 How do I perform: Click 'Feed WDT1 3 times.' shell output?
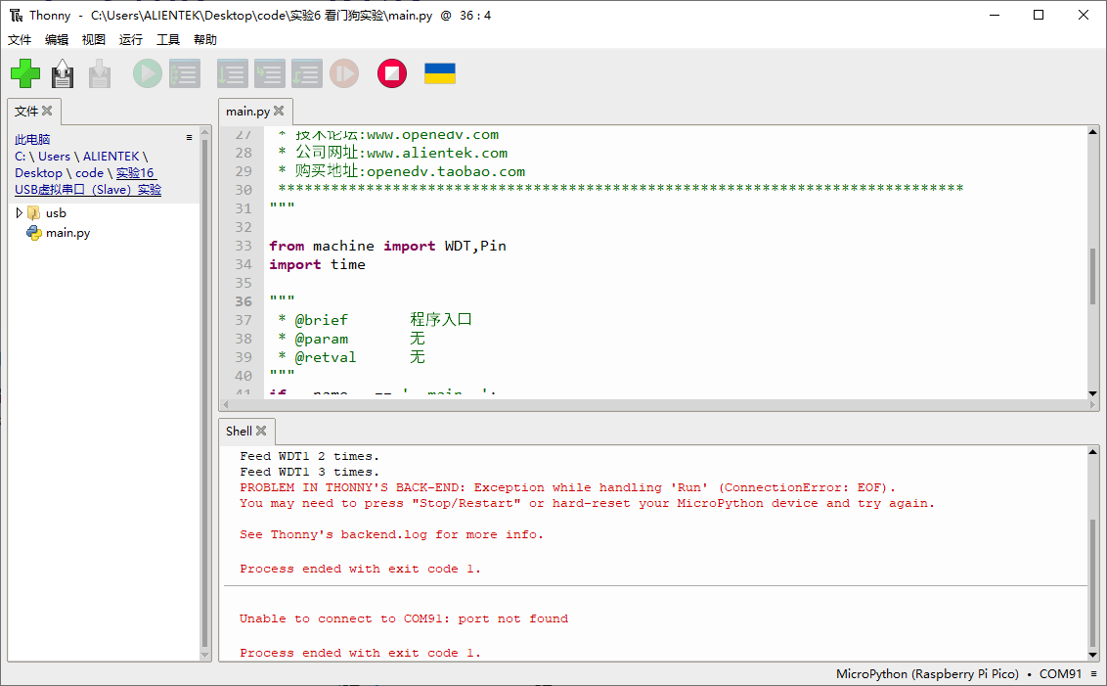click(x=309, y=472)
